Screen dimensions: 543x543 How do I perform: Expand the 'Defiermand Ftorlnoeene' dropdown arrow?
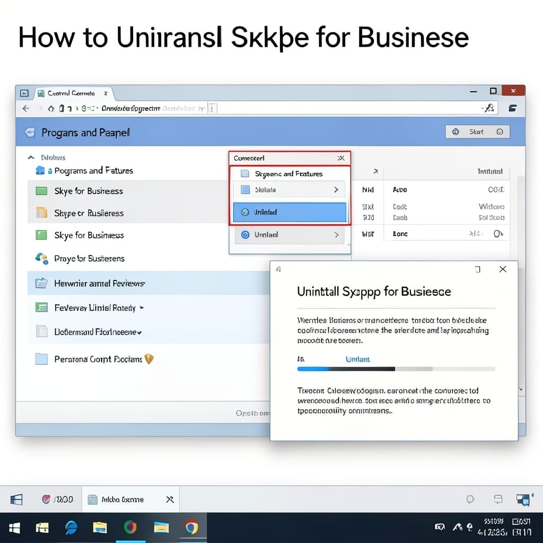pos(139,332)
